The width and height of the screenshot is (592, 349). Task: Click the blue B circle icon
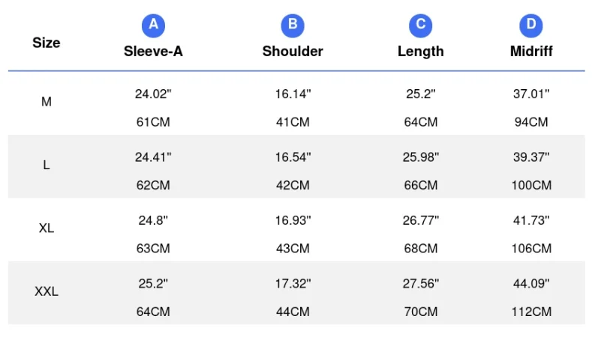point(293,25)
